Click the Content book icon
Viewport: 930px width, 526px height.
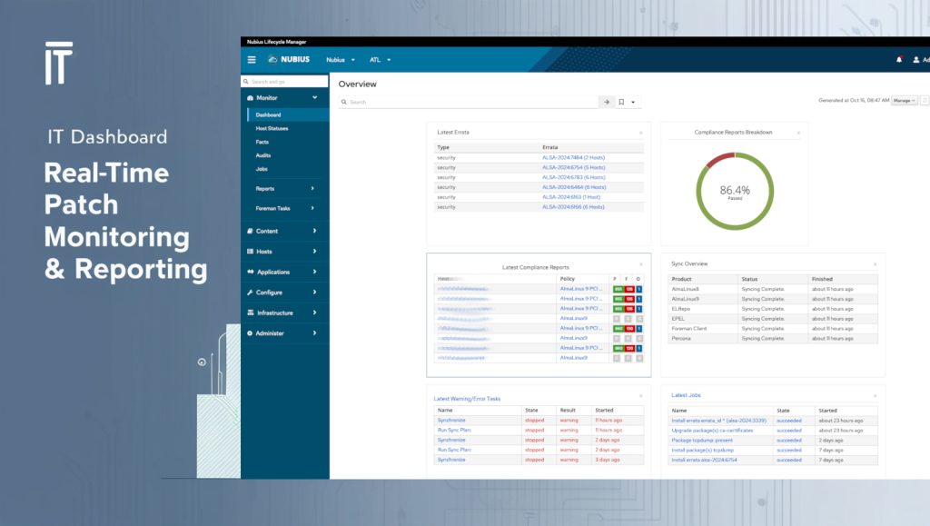click(x=251, y=231)
